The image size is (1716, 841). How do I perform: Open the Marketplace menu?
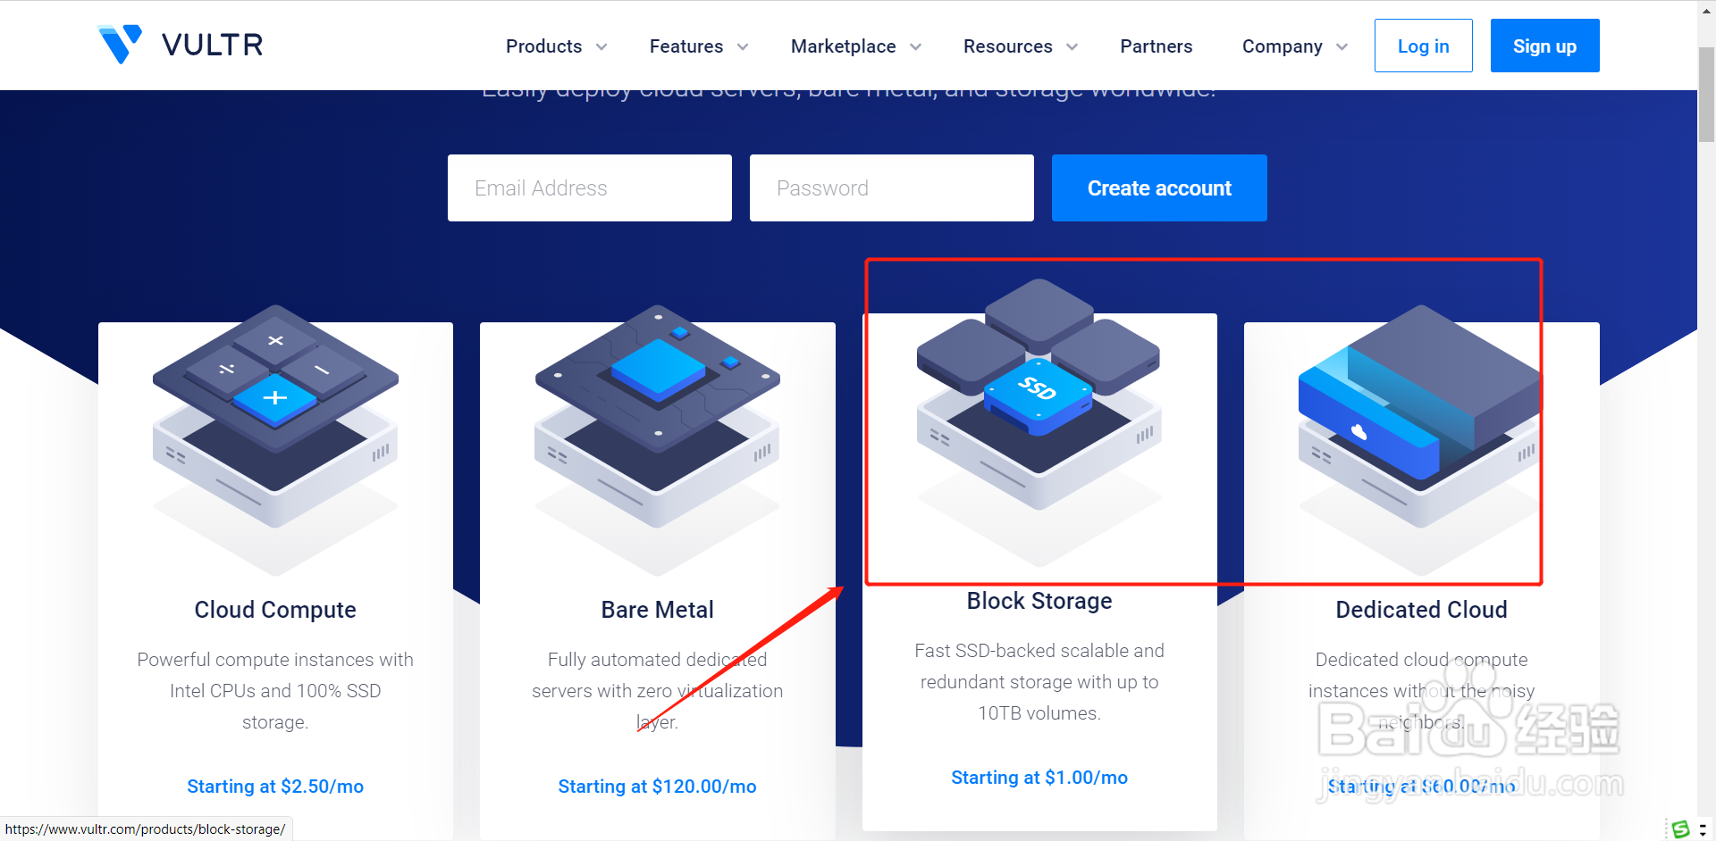click(843, 46)
